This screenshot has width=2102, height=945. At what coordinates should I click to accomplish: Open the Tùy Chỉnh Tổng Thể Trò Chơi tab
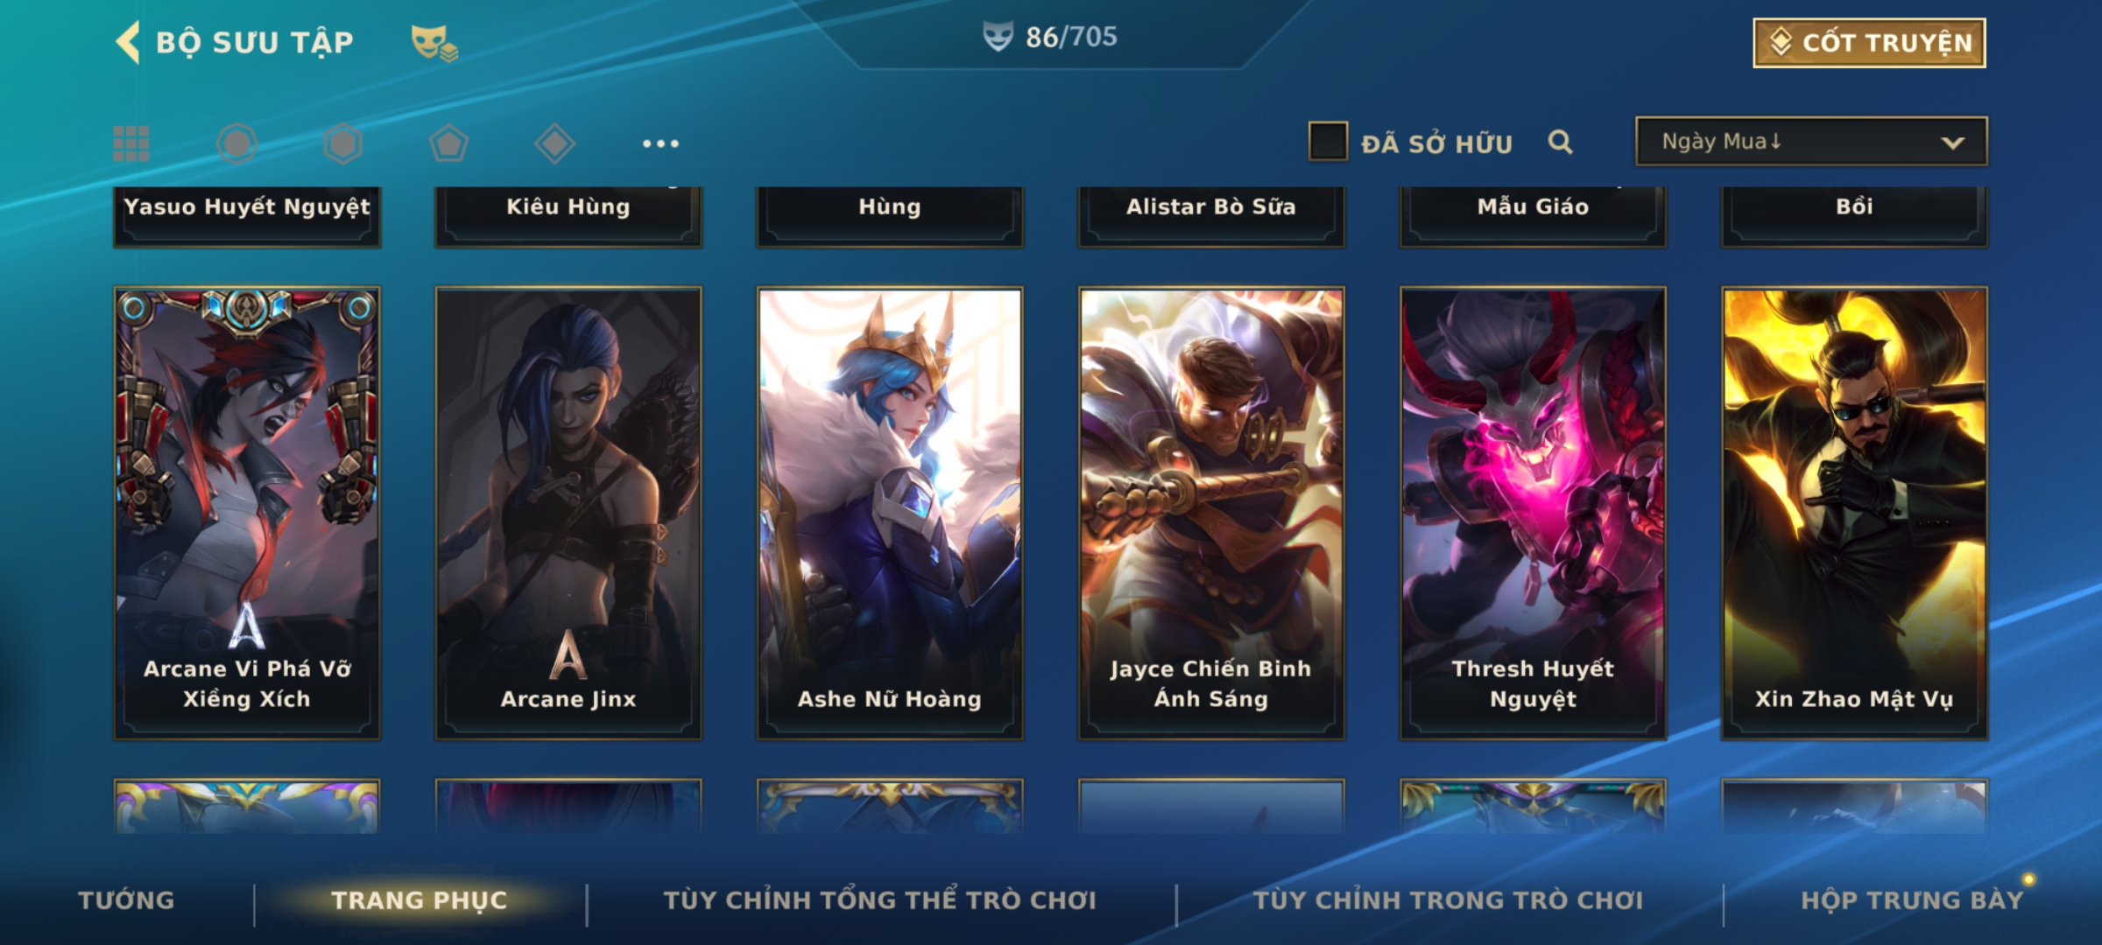coord(879,900)
